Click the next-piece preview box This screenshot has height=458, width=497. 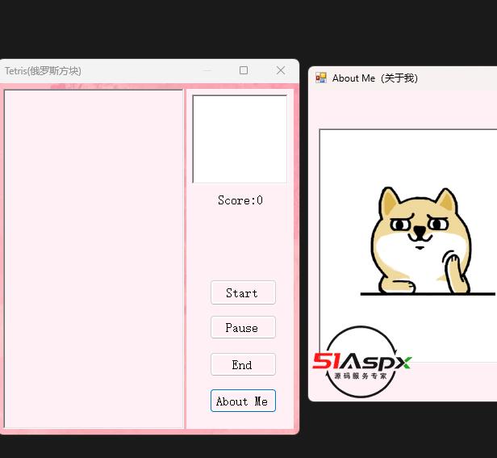point(240,139)
